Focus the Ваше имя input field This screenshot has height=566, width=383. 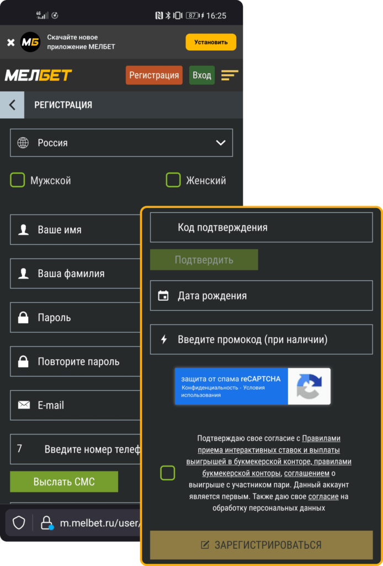[x=75, y=229]
